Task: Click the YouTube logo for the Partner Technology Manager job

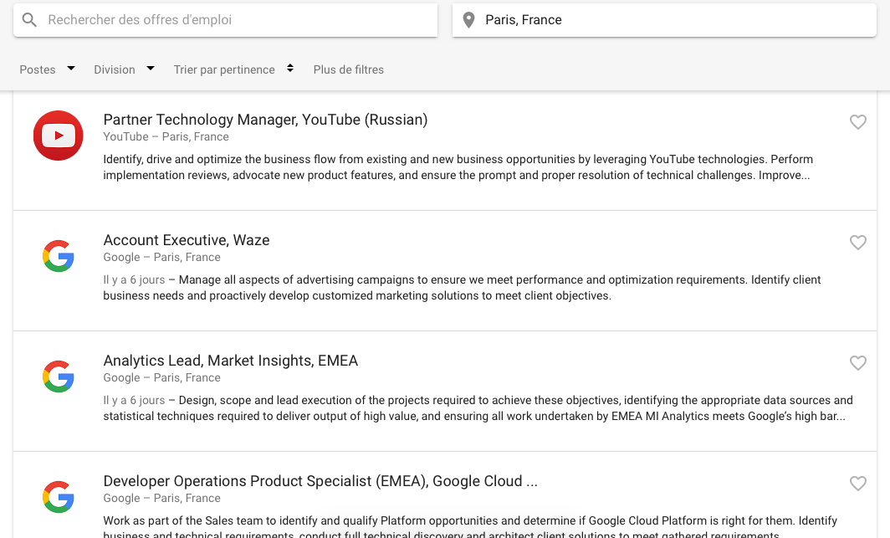Action: [x=58, y=135]
